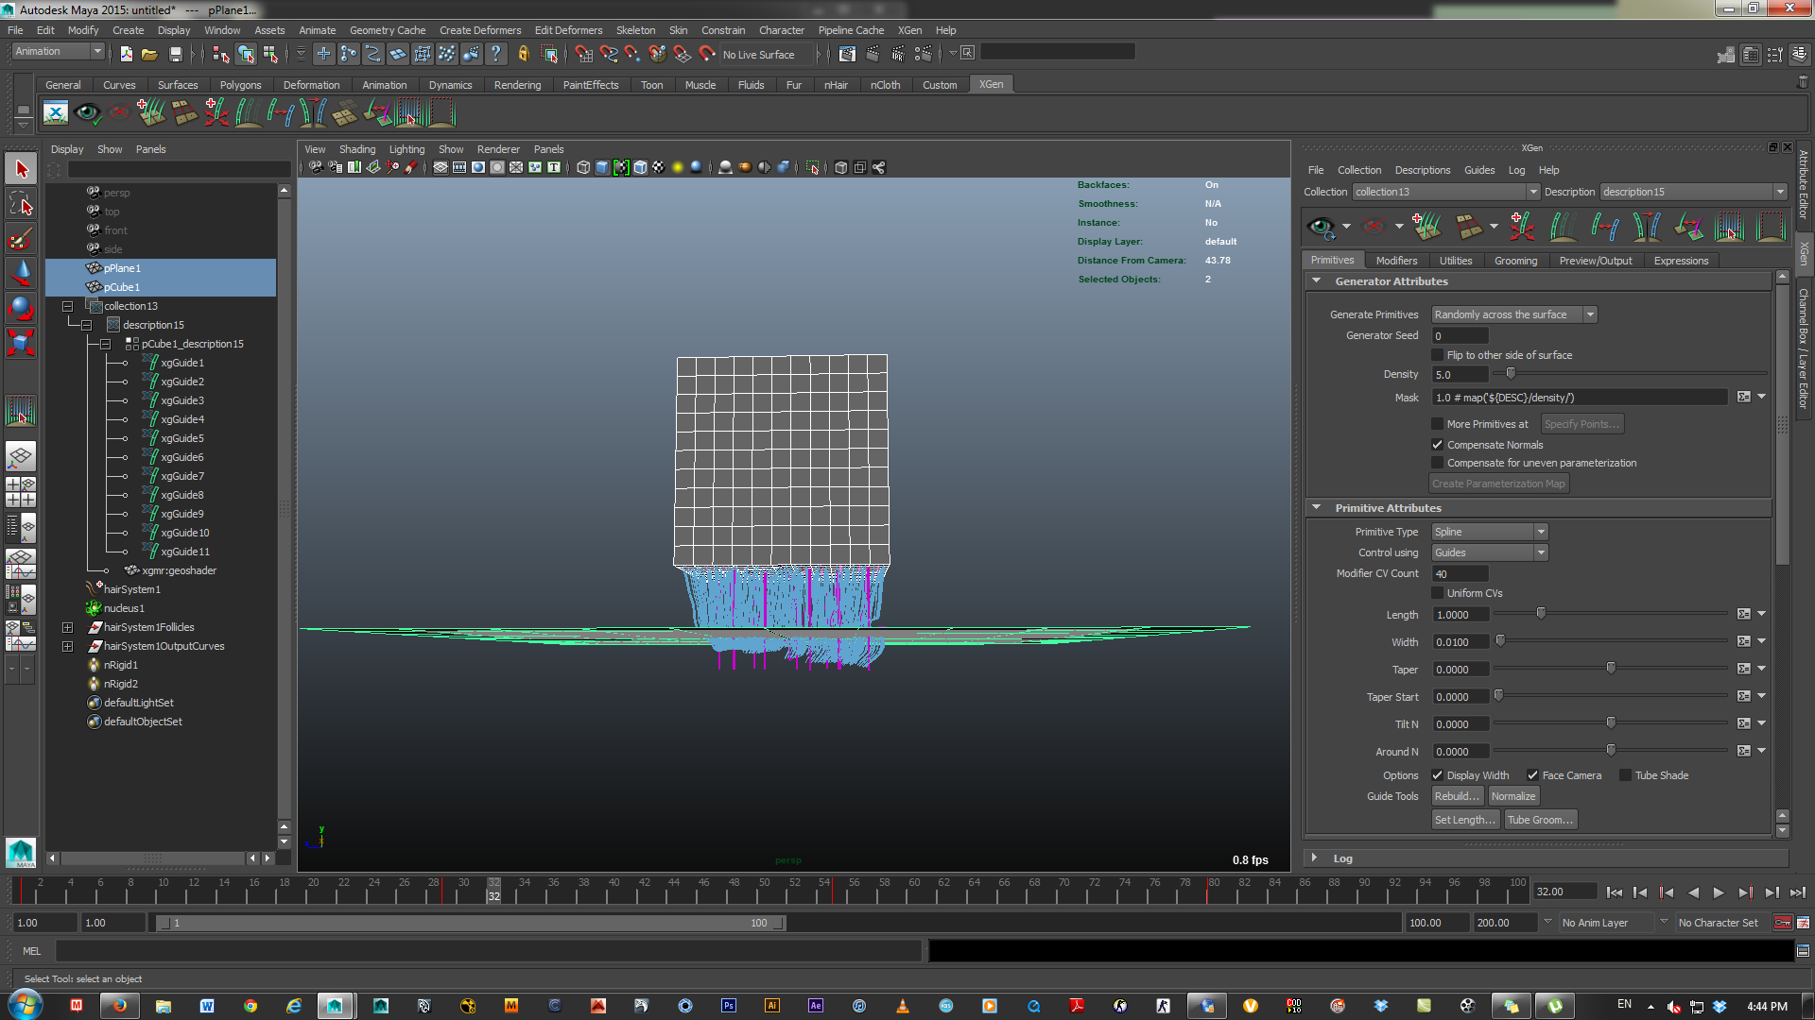Open the Generate Primitives dropdown

tap(1514, 314)
